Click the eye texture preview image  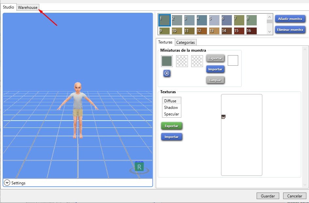click(223, 117)
